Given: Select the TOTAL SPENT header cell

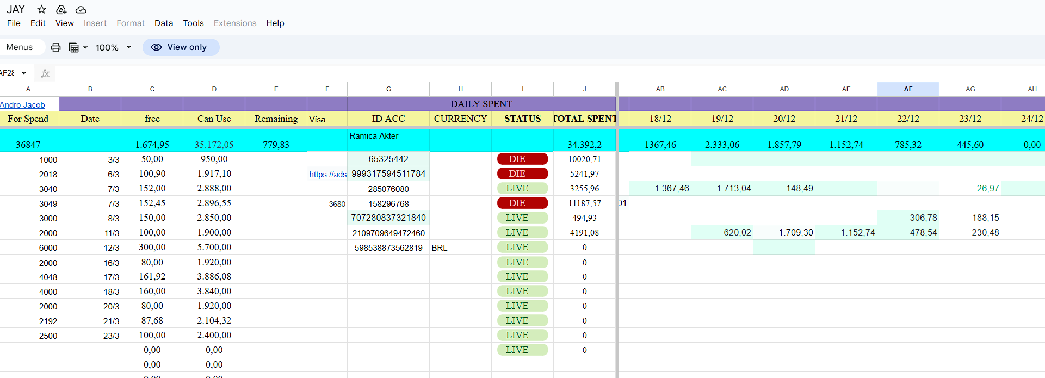Looking at the screenshot, I should pos(584,119).
